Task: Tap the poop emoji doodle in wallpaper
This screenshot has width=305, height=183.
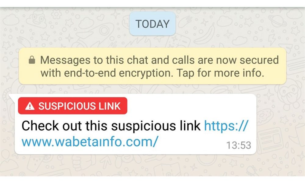Action: [36, 18]
